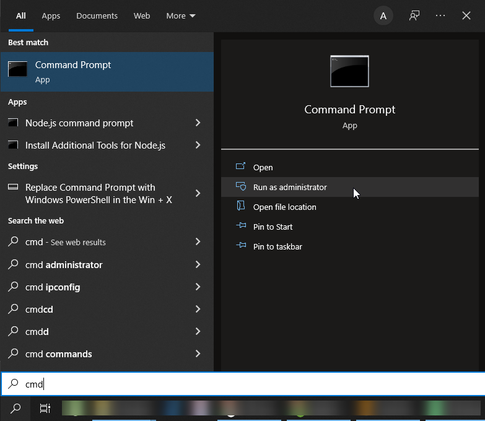Click the search icon beside 'cmd - See web results'
This screenshot has height=421, width=485.
coord(13,241)
